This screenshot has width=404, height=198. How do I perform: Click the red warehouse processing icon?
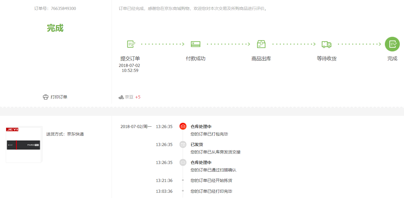coord(183,126)
